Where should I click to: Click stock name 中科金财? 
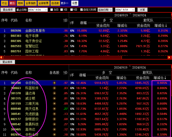point(32,134)
